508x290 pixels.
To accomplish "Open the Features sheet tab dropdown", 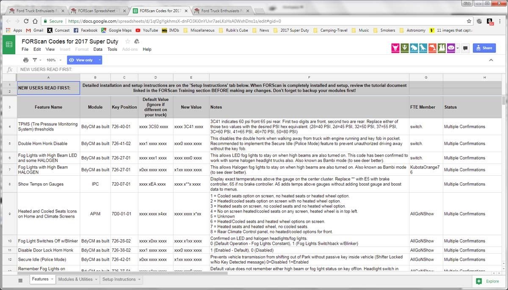I will tap(51, 279).
